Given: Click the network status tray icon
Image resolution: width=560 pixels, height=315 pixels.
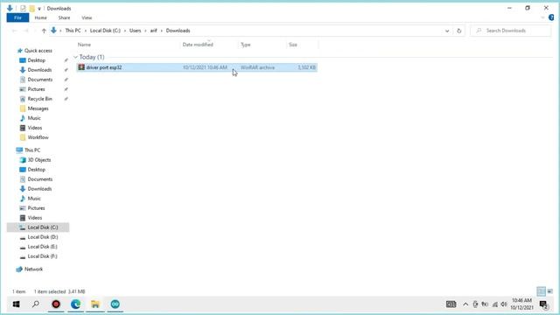Looking at the screenshot, I should pyautogui.click(x=494, y=304).
